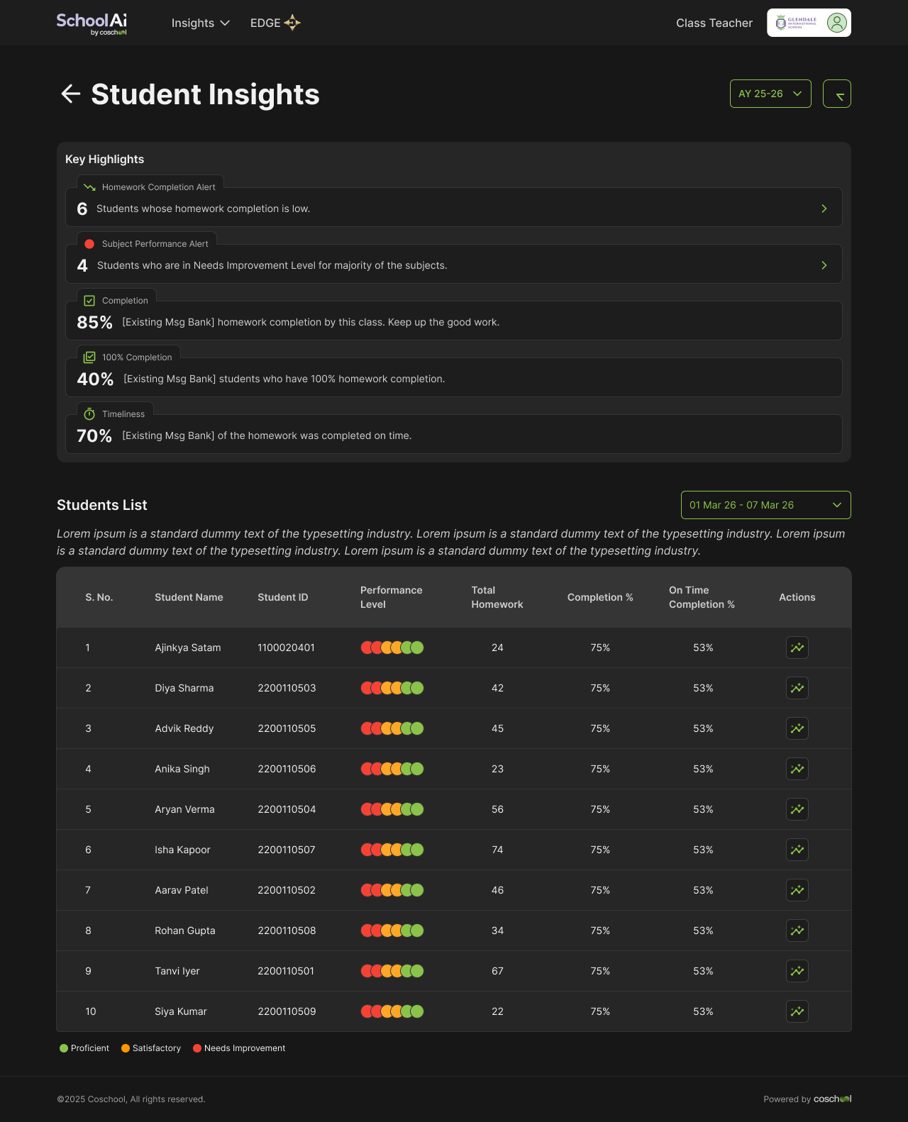Click the Performance Level column header

[391, 597]
